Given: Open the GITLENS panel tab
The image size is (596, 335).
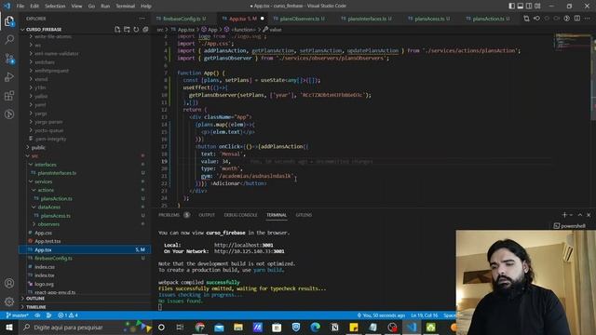Looking at the screenshot, I should [304, 215].
